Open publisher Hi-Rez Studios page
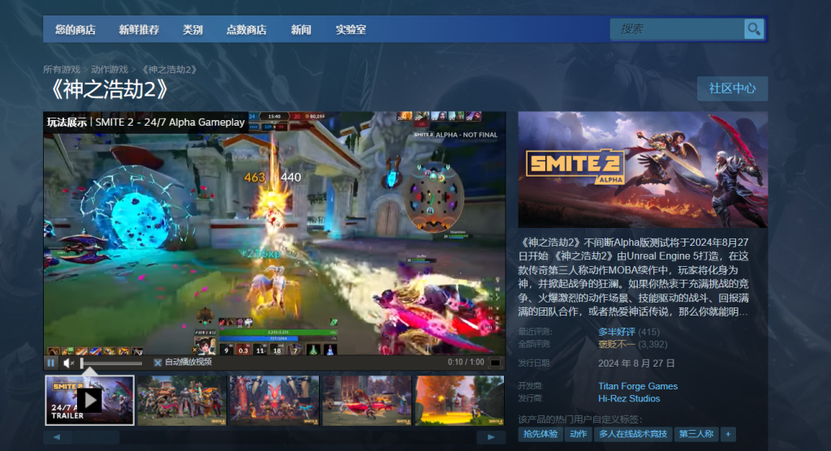 click(x=629, y=398)
